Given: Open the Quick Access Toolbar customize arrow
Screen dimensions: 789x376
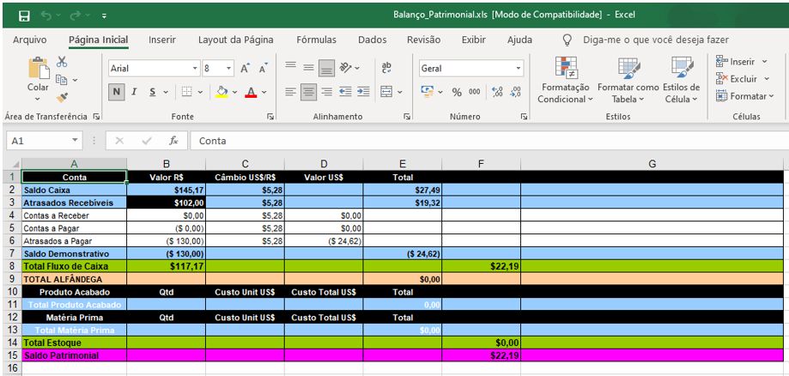Looking at the screenshot, I should pos(104,16).
